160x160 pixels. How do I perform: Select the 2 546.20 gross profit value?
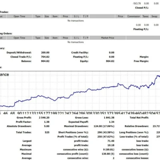pyautogui.click(x=44, y=118)
